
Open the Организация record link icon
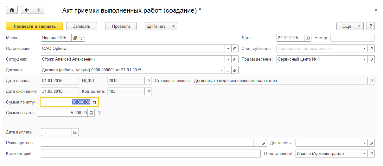point(235,49)
